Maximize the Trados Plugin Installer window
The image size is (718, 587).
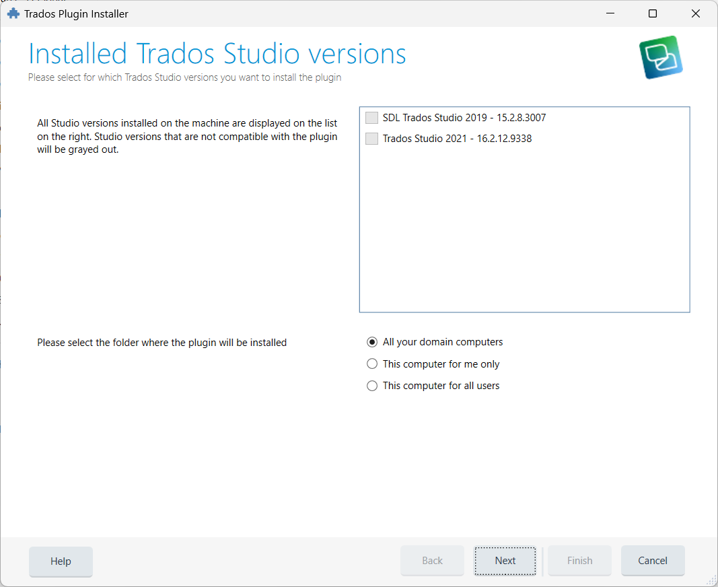point(653,13)
